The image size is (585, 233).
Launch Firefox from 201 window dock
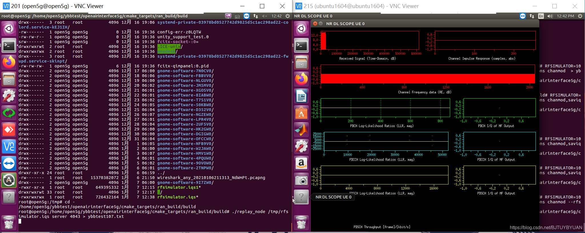(x=9, y=62)
